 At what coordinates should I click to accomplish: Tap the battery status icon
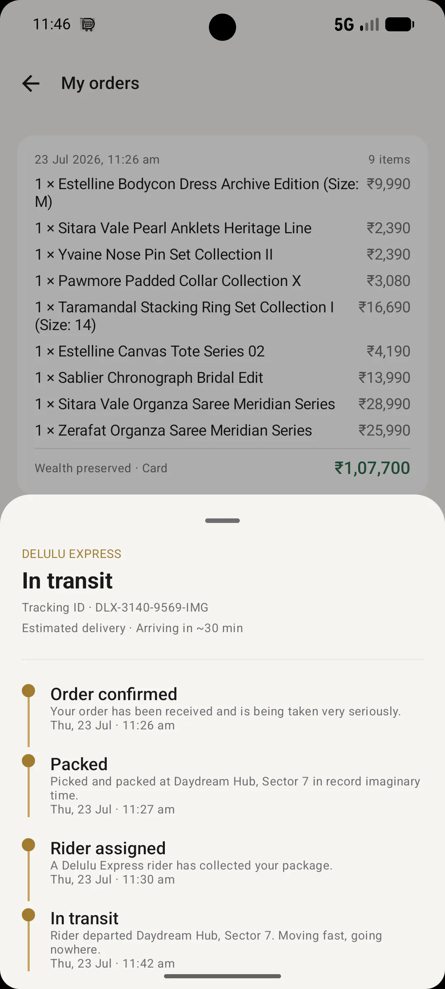tap(399, 24)
